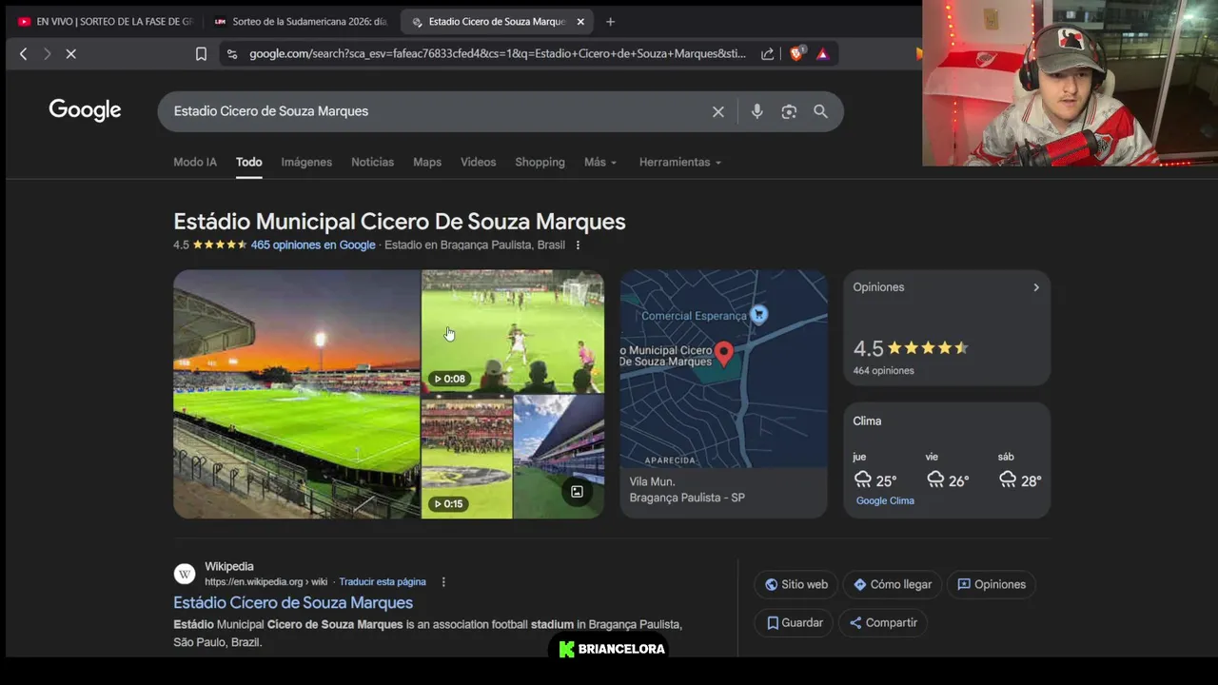This screenshot has width=1218, height=685.
Task: Go forward with the browser forward arrow
Action: click(47, 54)
